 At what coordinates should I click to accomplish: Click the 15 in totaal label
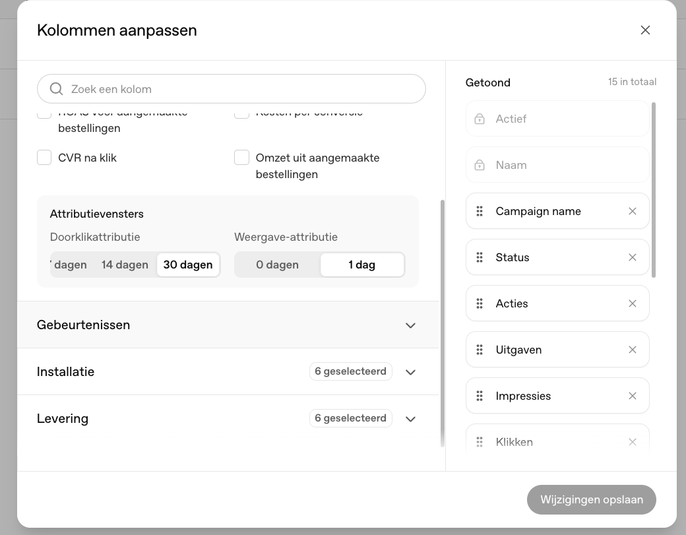point(632,82)
